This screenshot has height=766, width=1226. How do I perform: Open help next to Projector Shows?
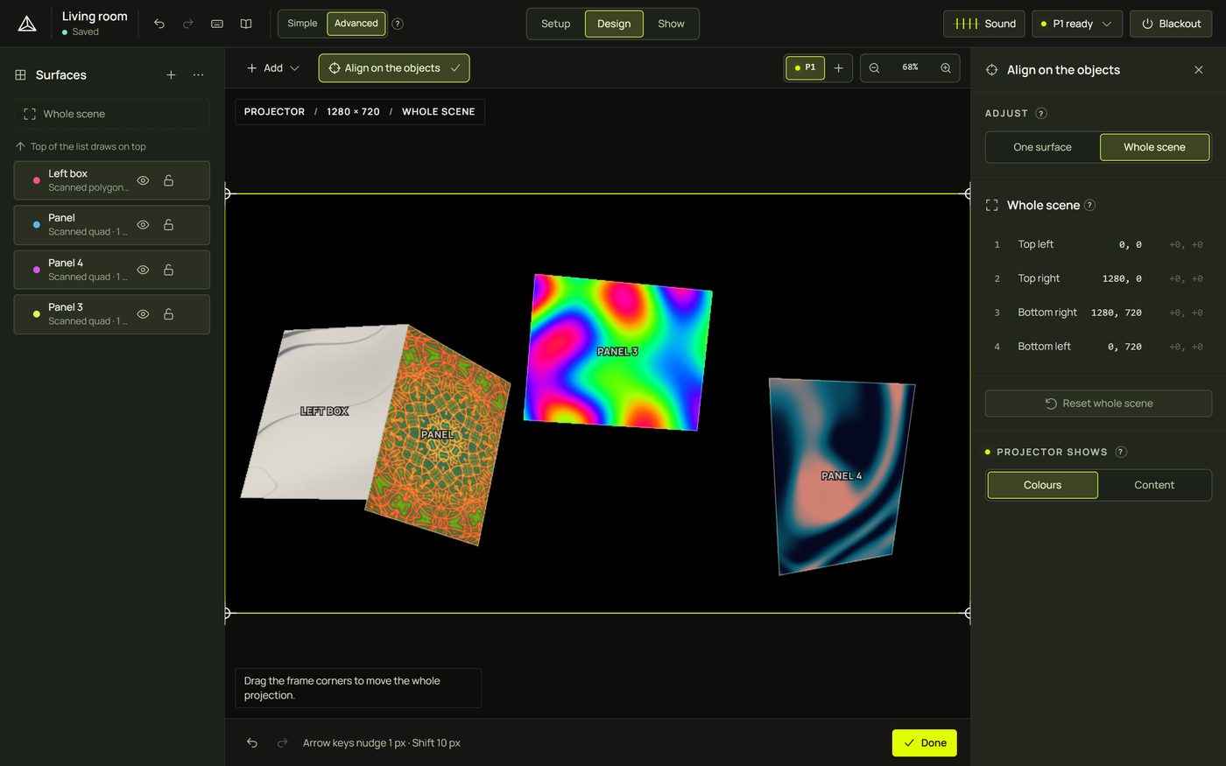(1121, 452)
